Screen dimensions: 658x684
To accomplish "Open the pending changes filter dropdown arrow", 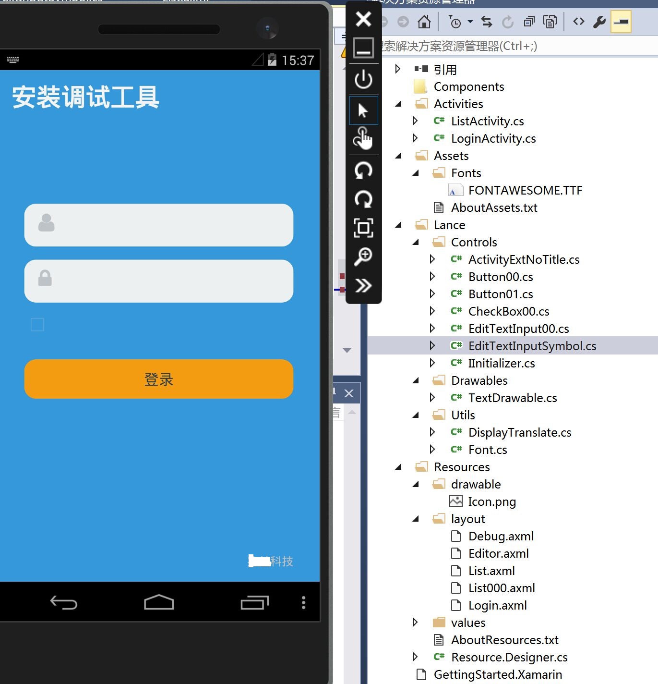I will [x=470, y=22].
